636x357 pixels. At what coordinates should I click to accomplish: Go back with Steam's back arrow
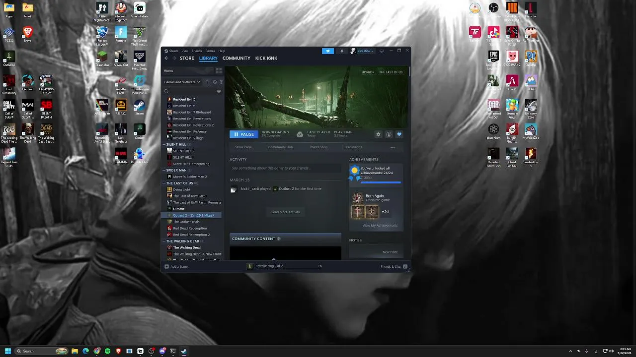point(166,58)
